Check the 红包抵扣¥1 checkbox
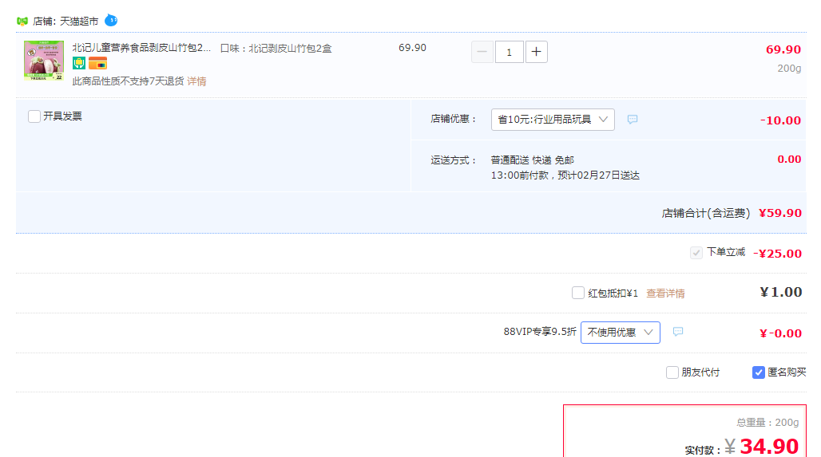821x457 pixels. click(x=578, y=293)
